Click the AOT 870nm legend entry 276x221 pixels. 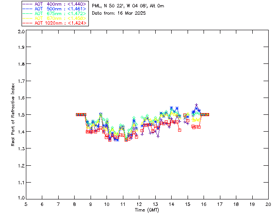tap(55, 18)
